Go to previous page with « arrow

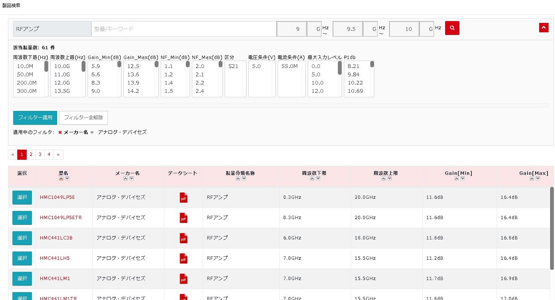pos(13,155)
